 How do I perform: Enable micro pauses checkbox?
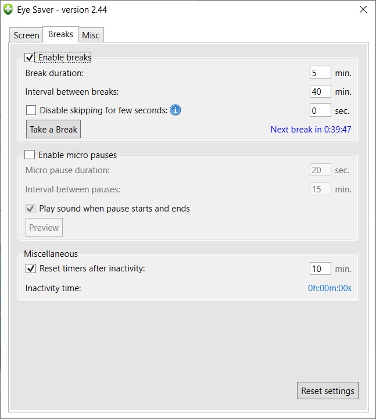tap(30, 155)
